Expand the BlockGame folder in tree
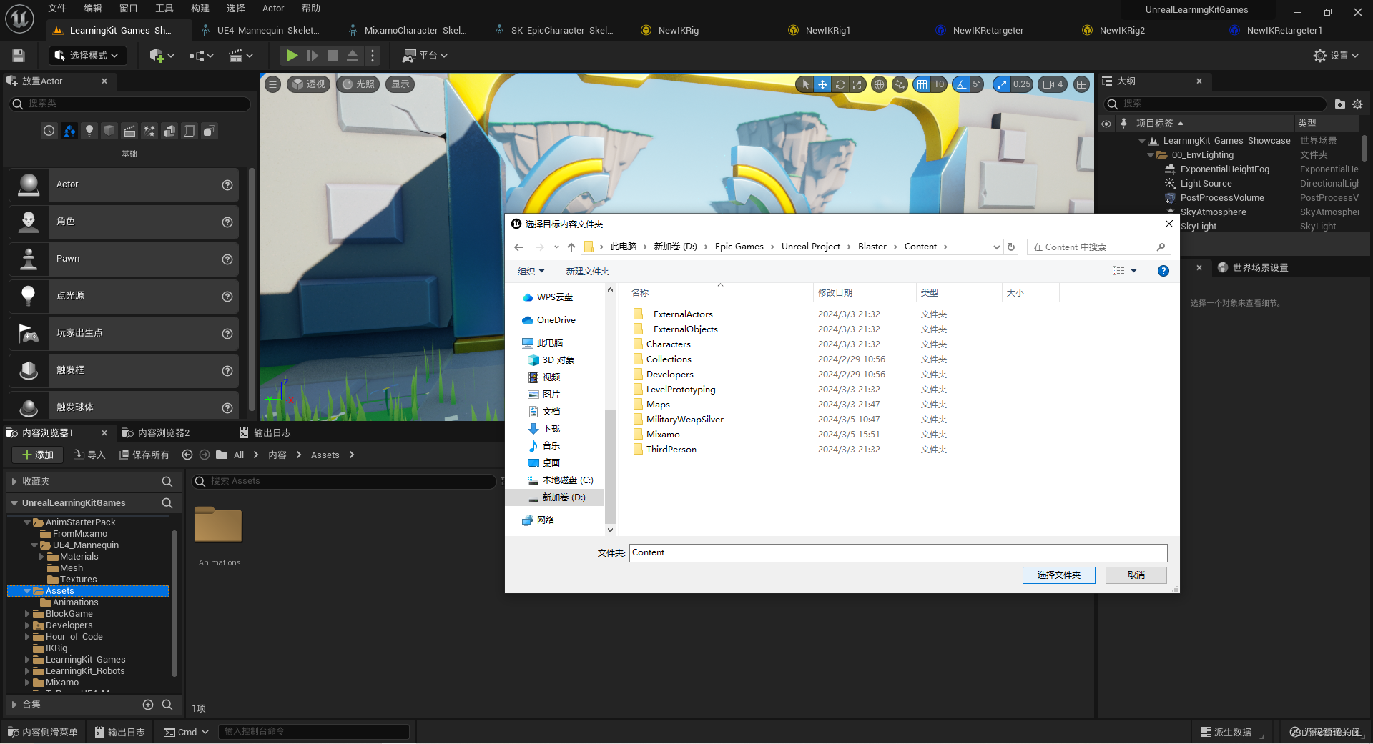This screenshot has width=1373, height=744. coord(27,614)
